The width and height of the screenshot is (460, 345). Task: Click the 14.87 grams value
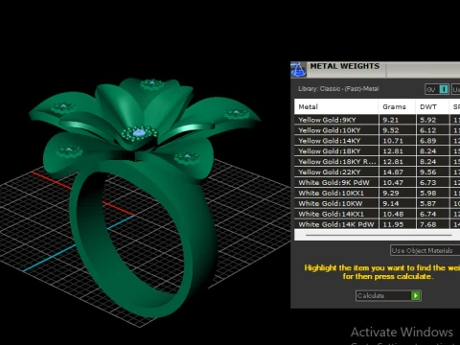(x=393, y=172)
